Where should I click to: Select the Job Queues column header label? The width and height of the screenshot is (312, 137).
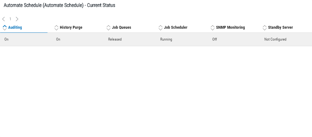pyautogui.click(x=121, y=27)
